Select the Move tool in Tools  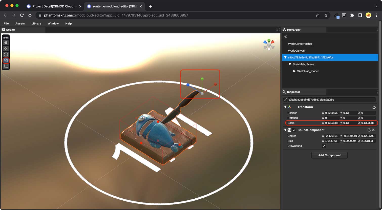6,49
